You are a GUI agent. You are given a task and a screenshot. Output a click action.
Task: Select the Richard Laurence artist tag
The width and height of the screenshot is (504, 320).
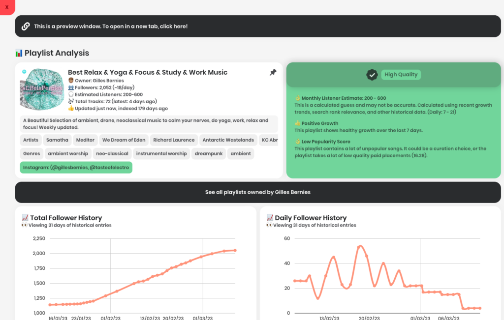pos(174,140)
